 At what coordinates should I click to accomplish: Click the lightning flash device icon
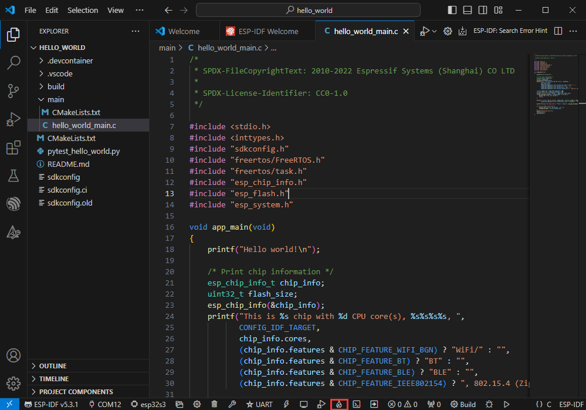coord(286,404)
